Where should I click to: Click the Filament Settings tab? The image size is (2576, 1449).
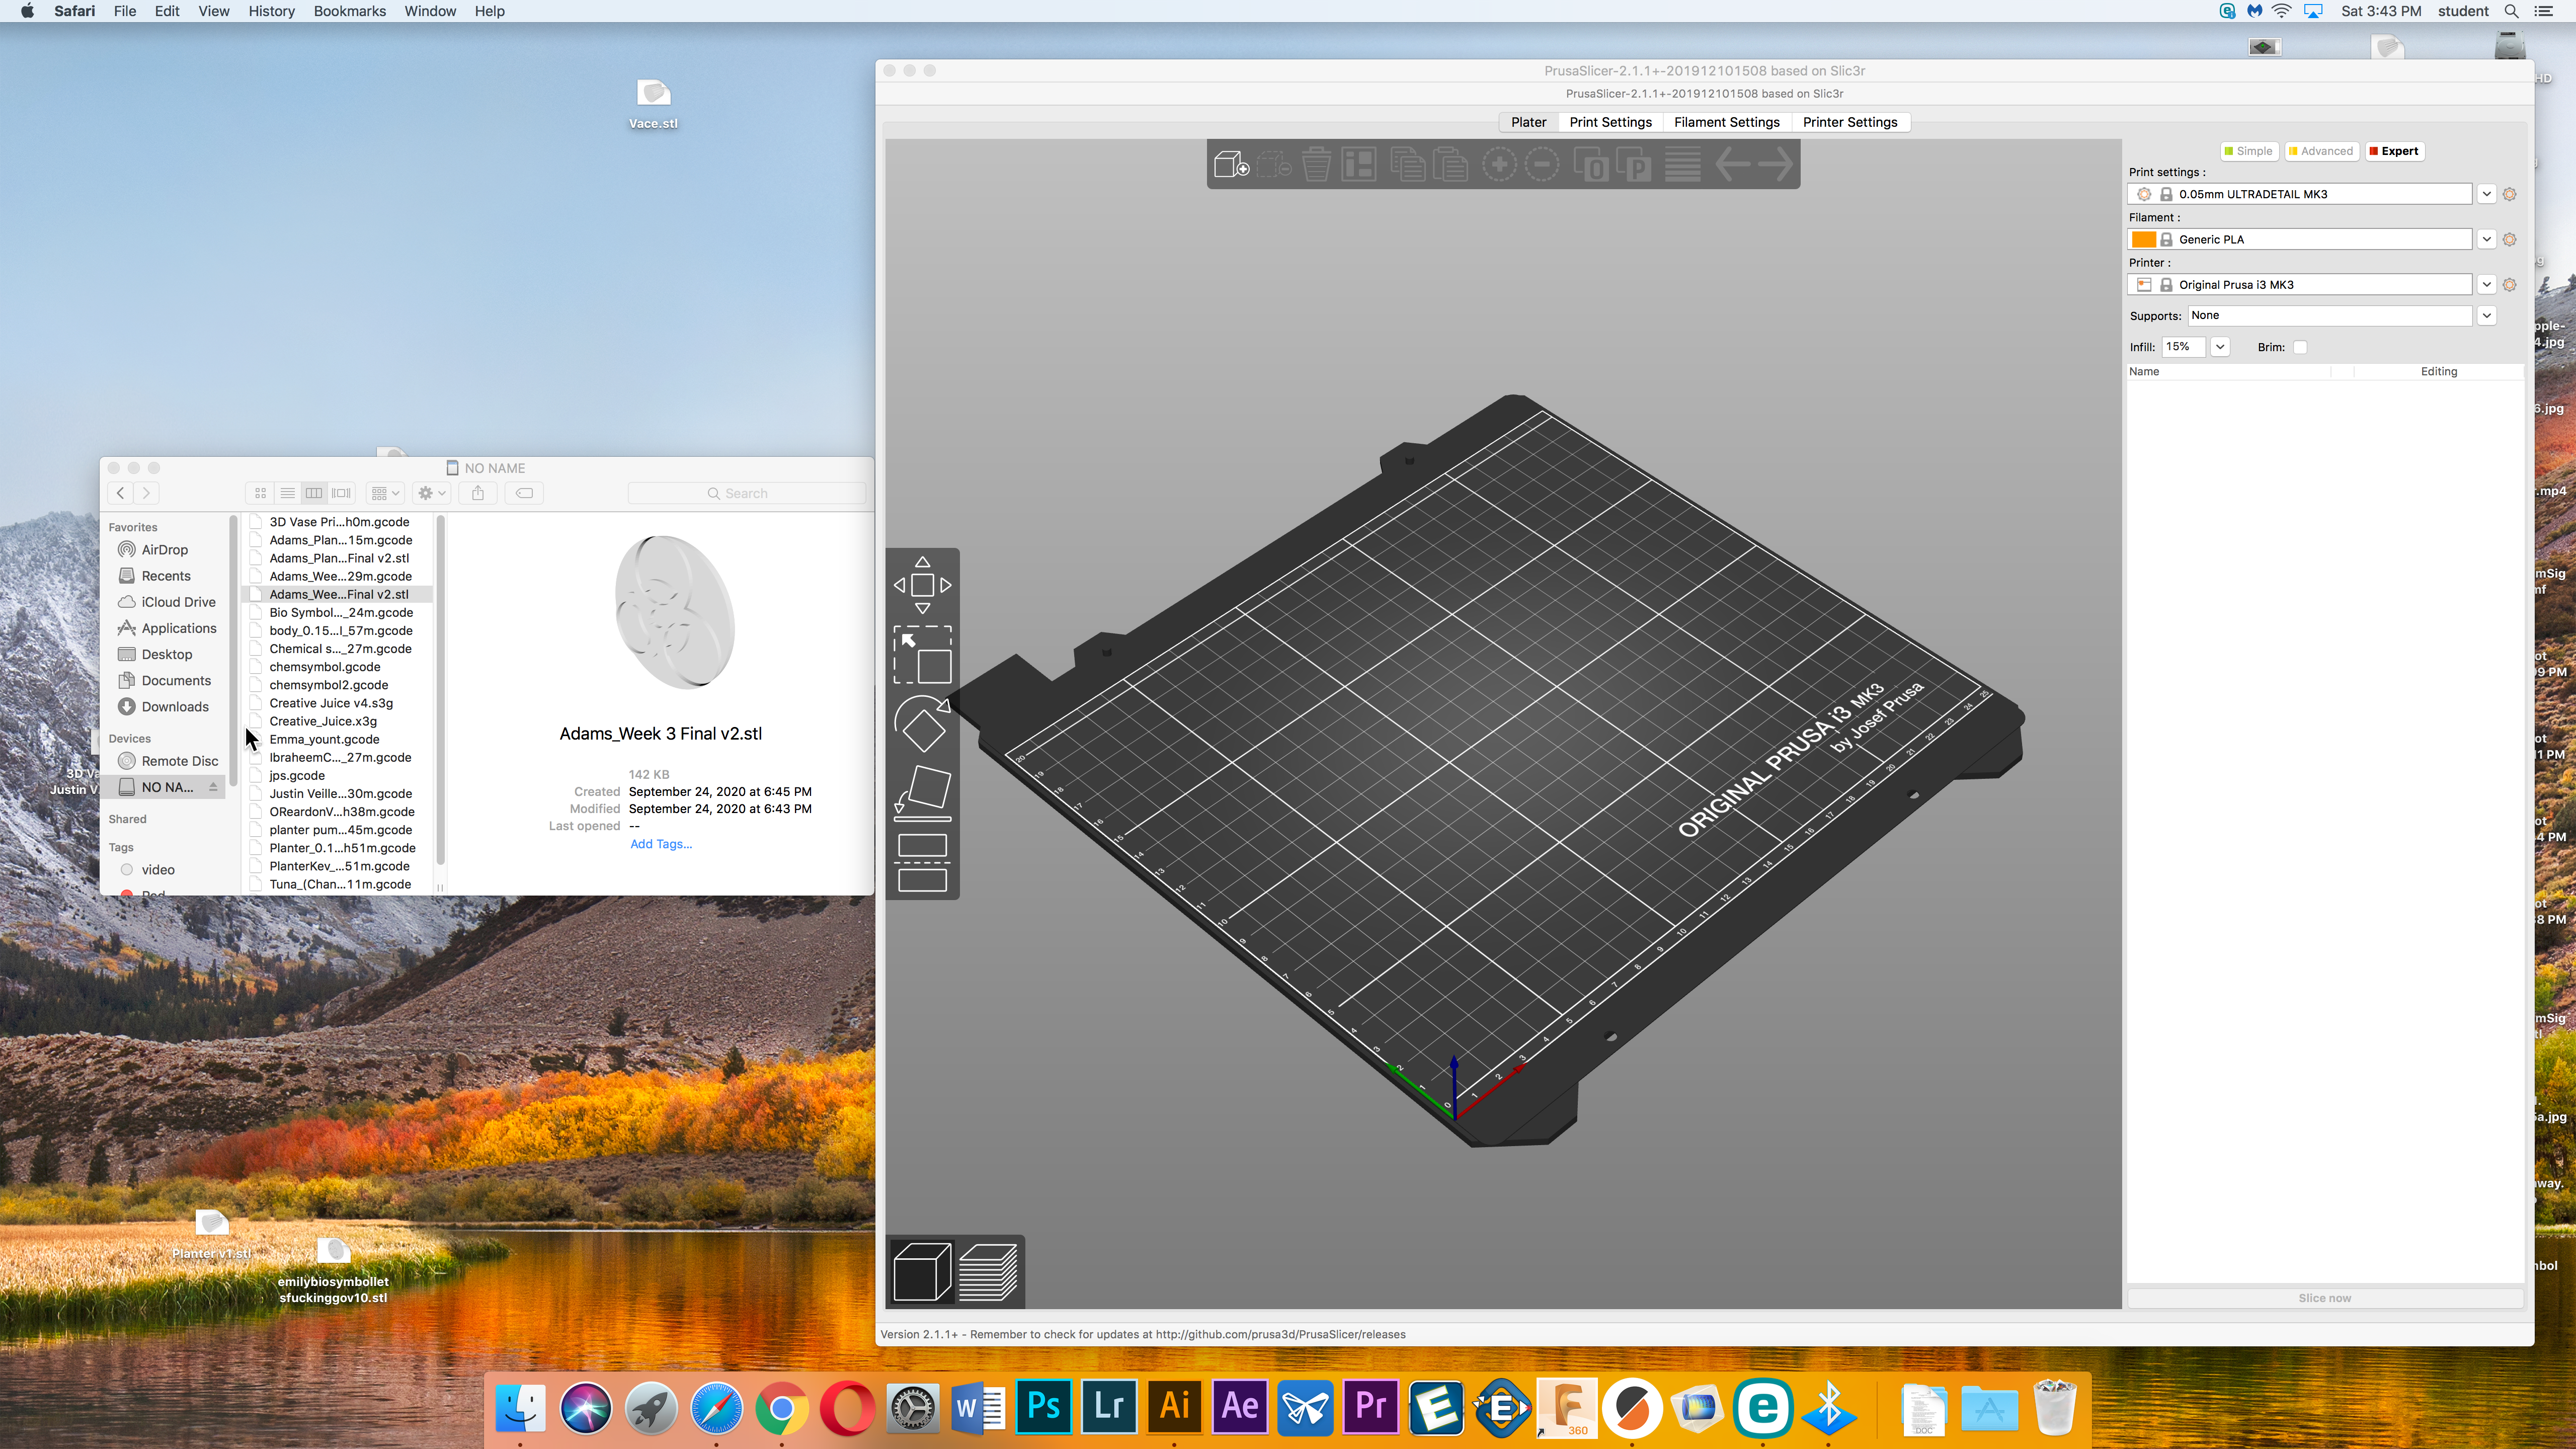point(1727,120)
